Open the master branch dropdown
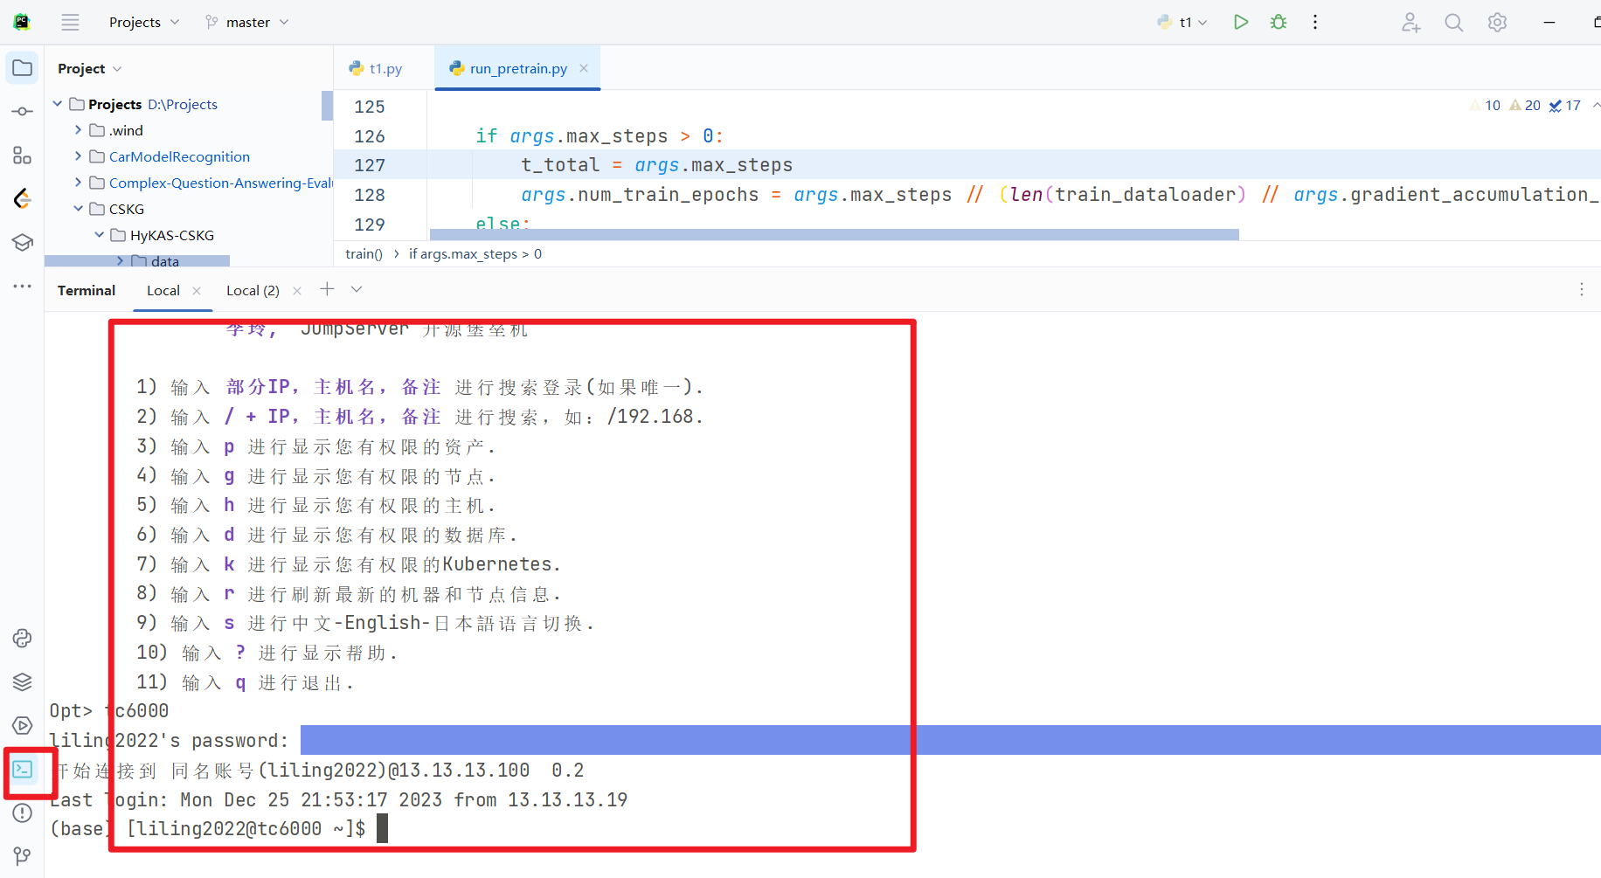Image resolution: width=1601 pixels, height=878 pixels. (x=247, y=23)
